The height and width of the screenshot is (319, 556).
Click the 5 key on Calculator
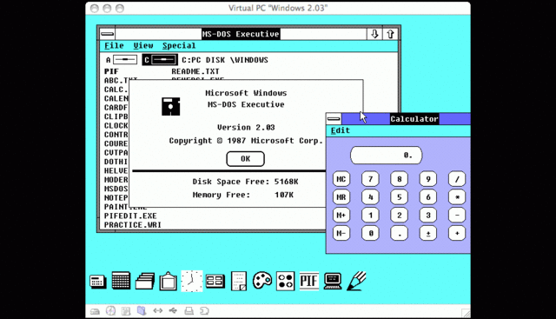tap(400, 197)
